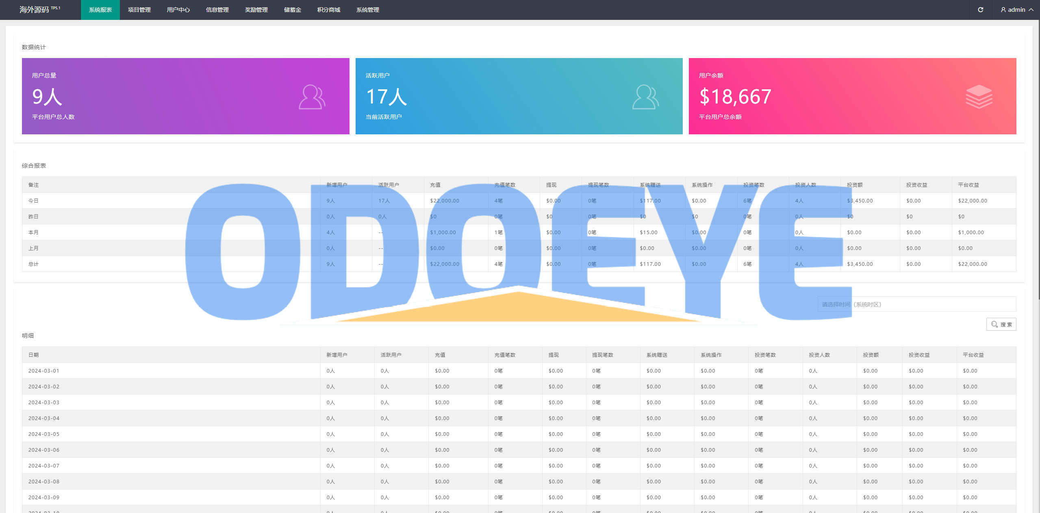Click 备注 column header in 综合报表

(33, 185)
